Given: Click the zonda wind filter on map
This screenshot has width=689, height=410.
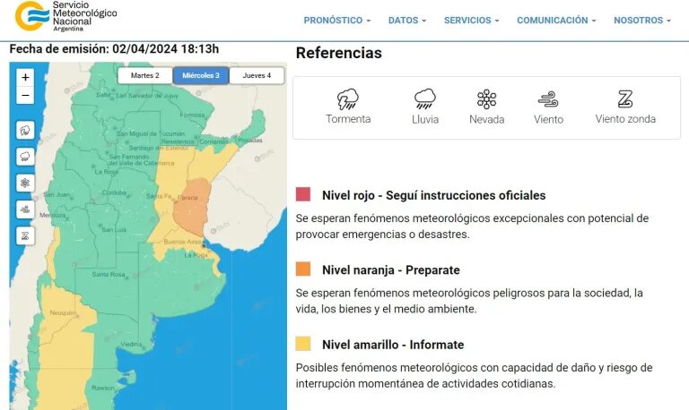Looking at the screenshot, I should click(25, 236).
